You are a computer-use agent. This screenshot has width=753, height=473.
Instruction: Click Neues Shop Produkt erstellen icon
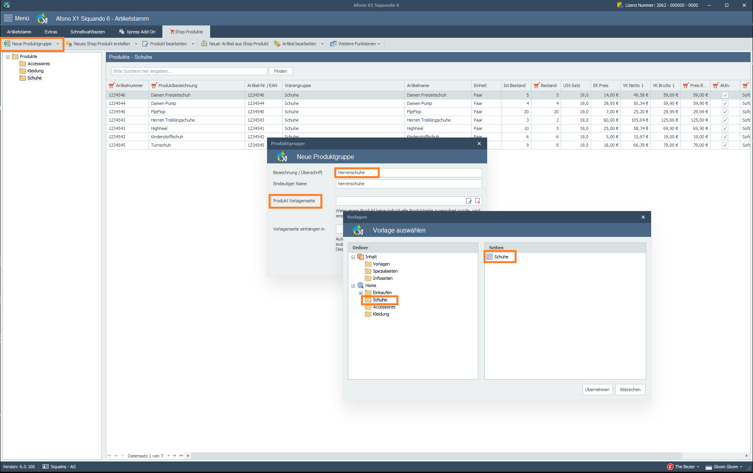click(x=69, y=44)
